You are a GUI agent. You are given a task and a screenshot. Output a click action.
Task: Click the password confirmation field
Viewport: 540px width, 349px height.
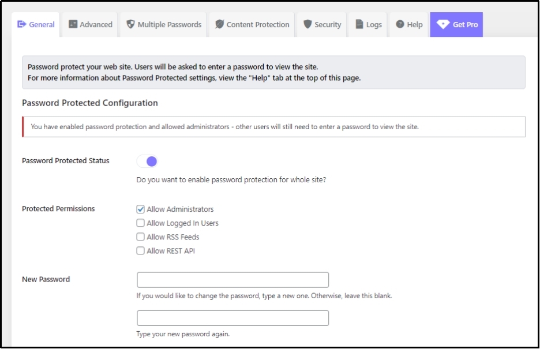233,317
